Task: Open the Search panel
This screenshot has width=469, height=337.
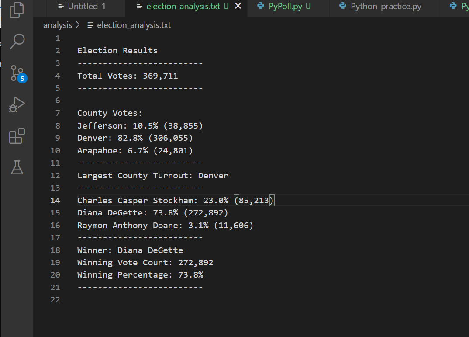Action: tap(17, 42)
